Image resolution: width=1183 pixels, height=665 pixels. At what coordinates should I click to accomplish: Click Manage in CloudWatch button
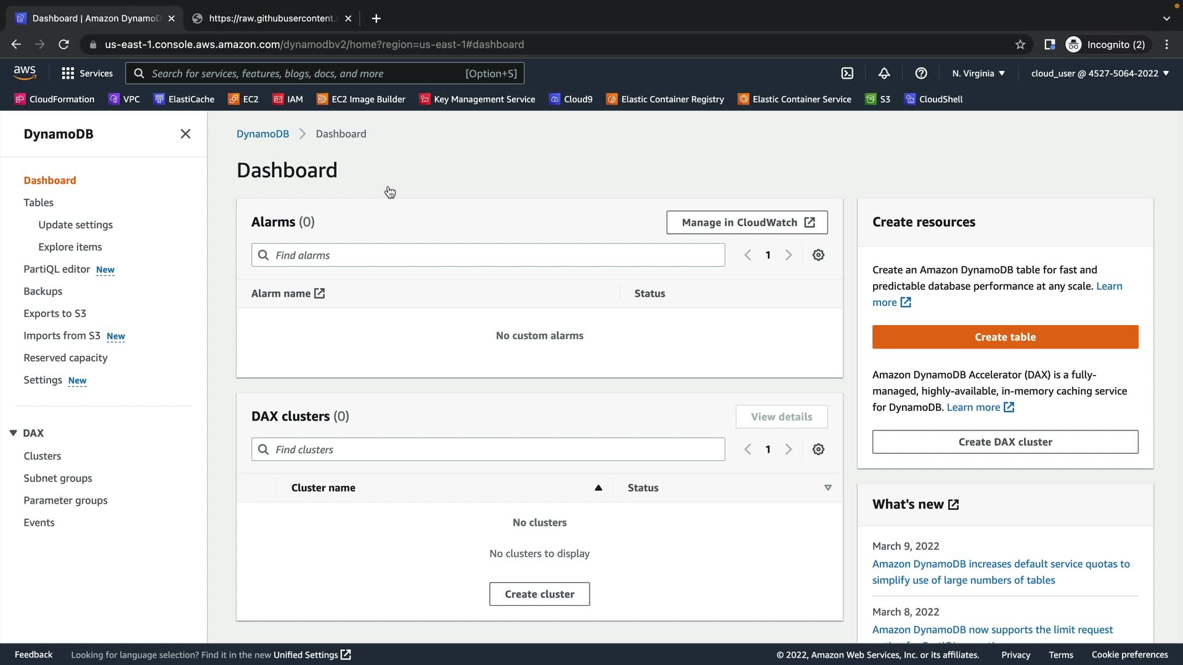747,222
